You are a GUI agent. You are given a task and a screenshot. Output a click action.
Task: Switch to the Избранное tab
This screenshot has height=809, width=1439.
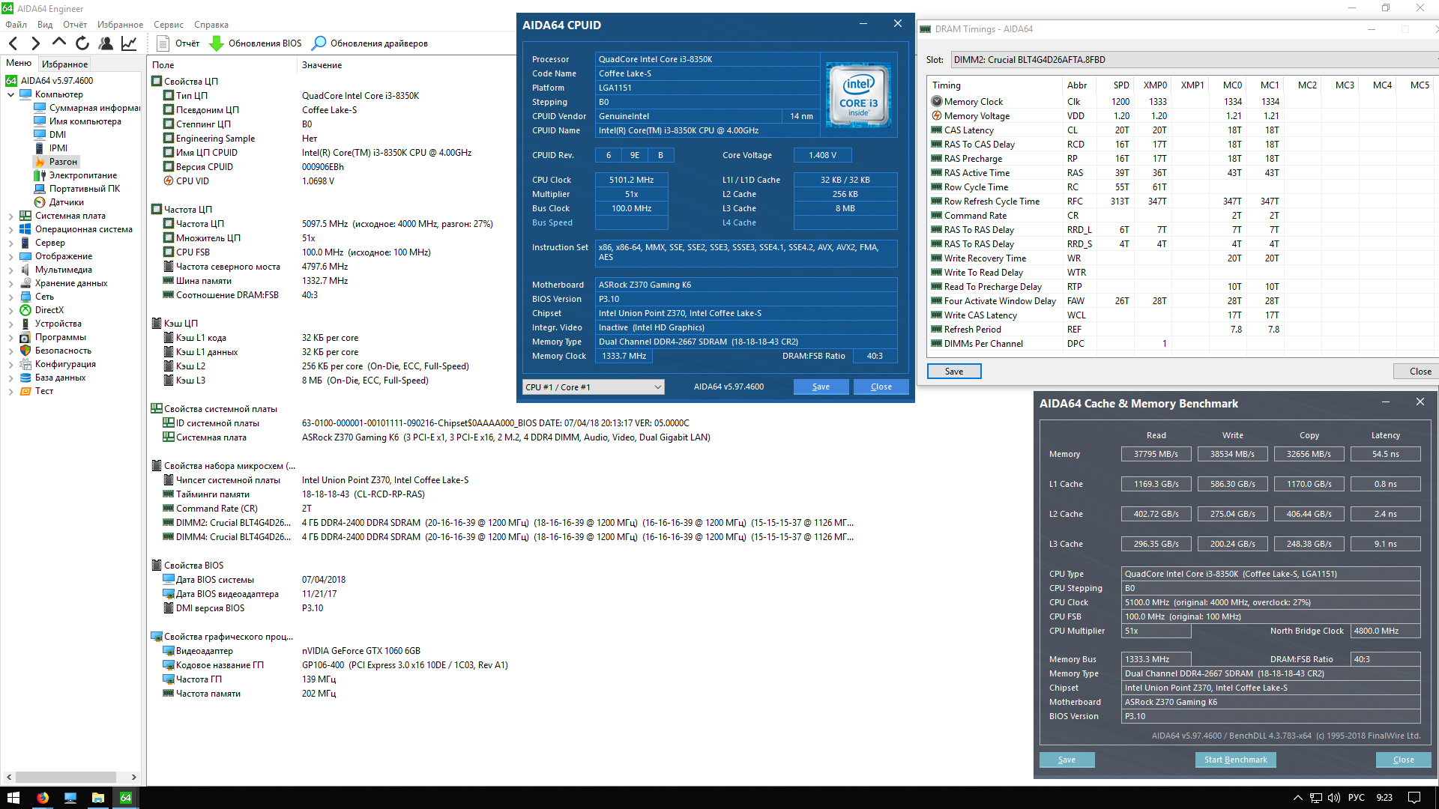coord(65,64)
